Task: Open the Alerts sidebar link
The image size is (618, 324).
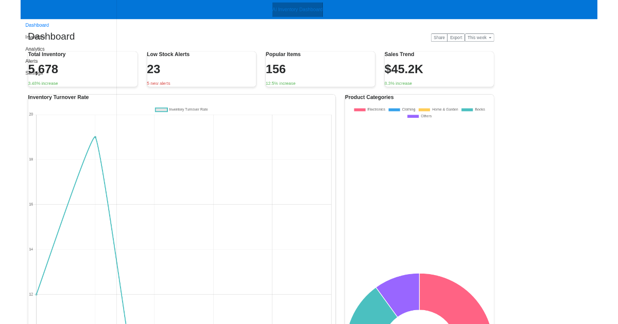Action: [x=31, y=61]
